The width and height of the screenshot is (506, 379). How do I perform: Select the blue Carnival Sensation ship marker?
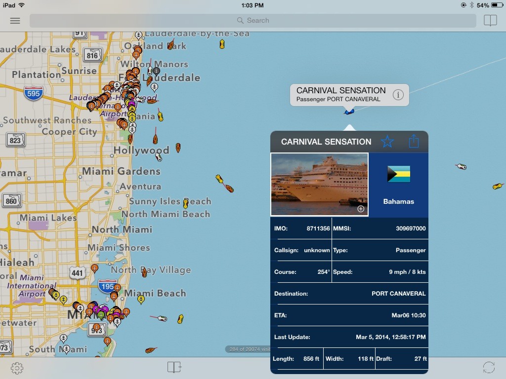[349, 112]
